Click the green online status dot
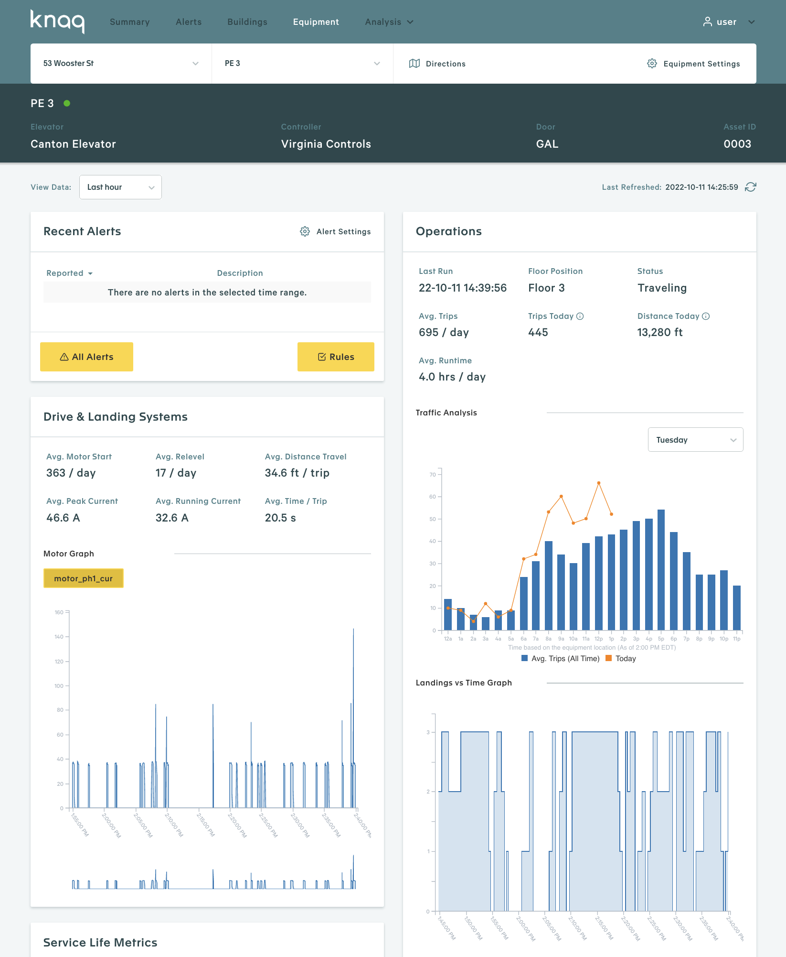Screen dimensions: 786x957 [67, 103]
